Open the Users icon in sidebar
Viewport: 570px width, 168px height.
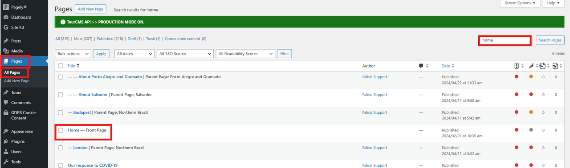tap(6, 152)
